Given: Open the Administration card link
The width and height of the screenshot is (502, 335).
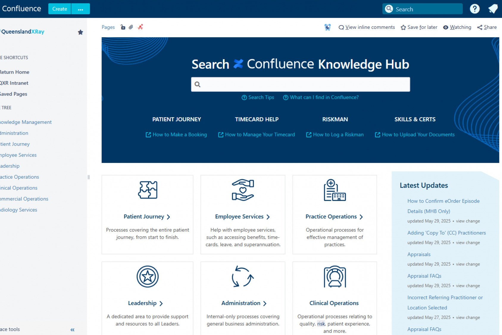Looking at the screenshot, I should click(244, 303).
